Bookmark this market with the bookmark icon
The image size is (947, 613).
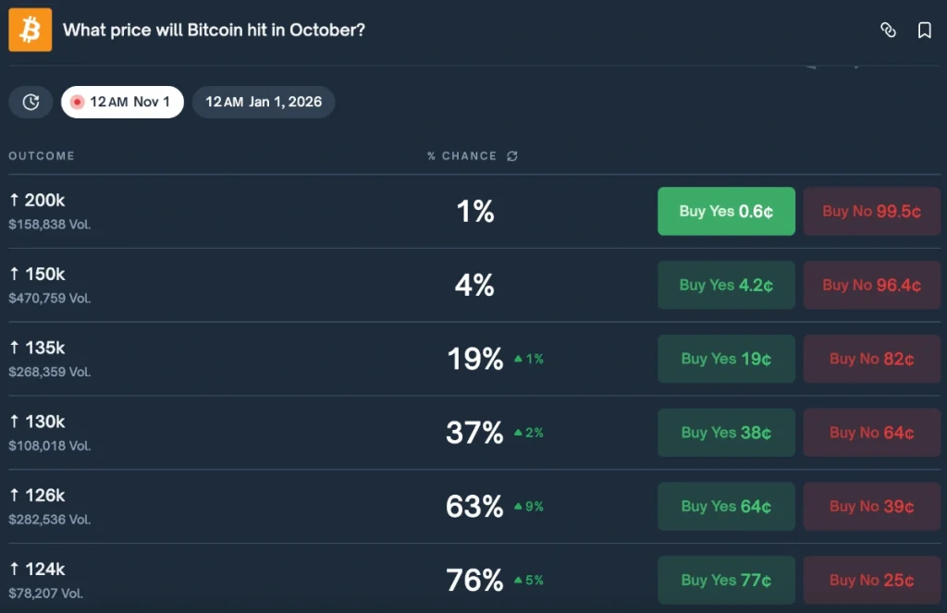[x=925, y=30]
